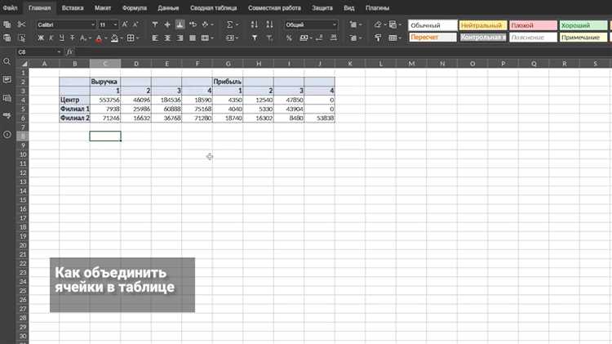
Task: Click the Paste icon below Copy
Action: coord(7,38)
